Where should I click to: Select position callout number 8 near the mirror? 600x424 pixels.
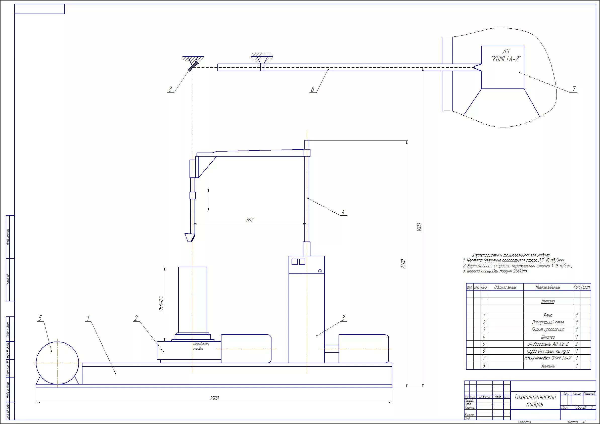(170, 89)
